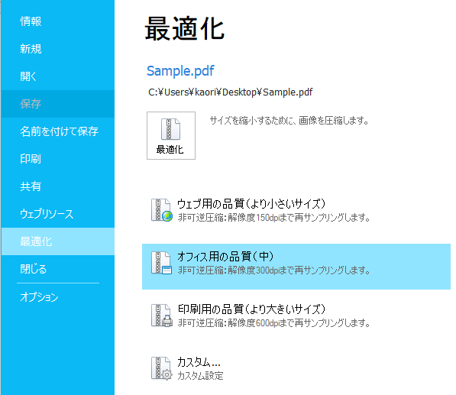Click 保存 in the sidebar
Screen dimensions: 456x395
[x=58, y=104]
